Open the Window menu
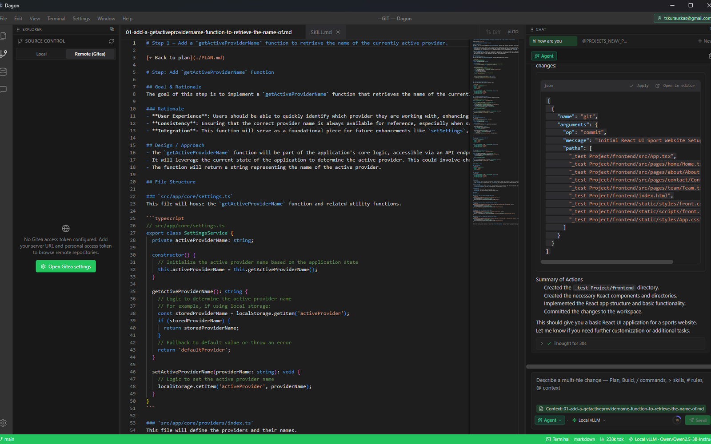The image size is (711, 444). (x=106, y=19)
